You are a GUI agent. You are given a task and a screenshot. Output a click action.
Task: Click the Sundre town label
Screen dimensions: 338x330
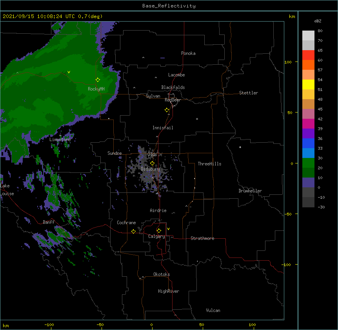114,153
